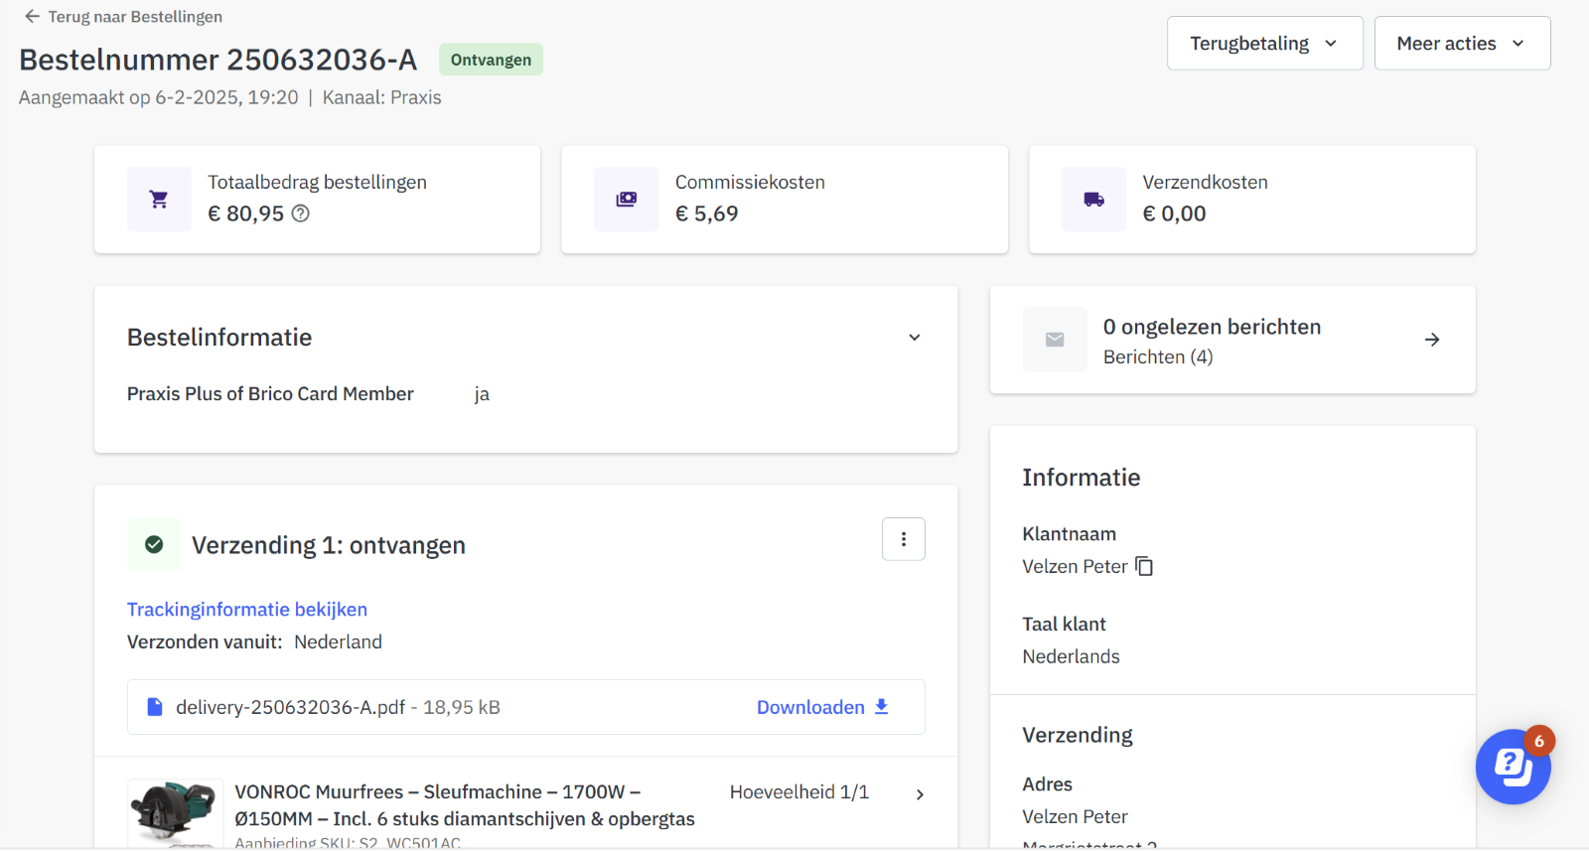Screen dimensions: 1589x851
Task: Copy customer name Velzen Peter
Action: 1144,566
